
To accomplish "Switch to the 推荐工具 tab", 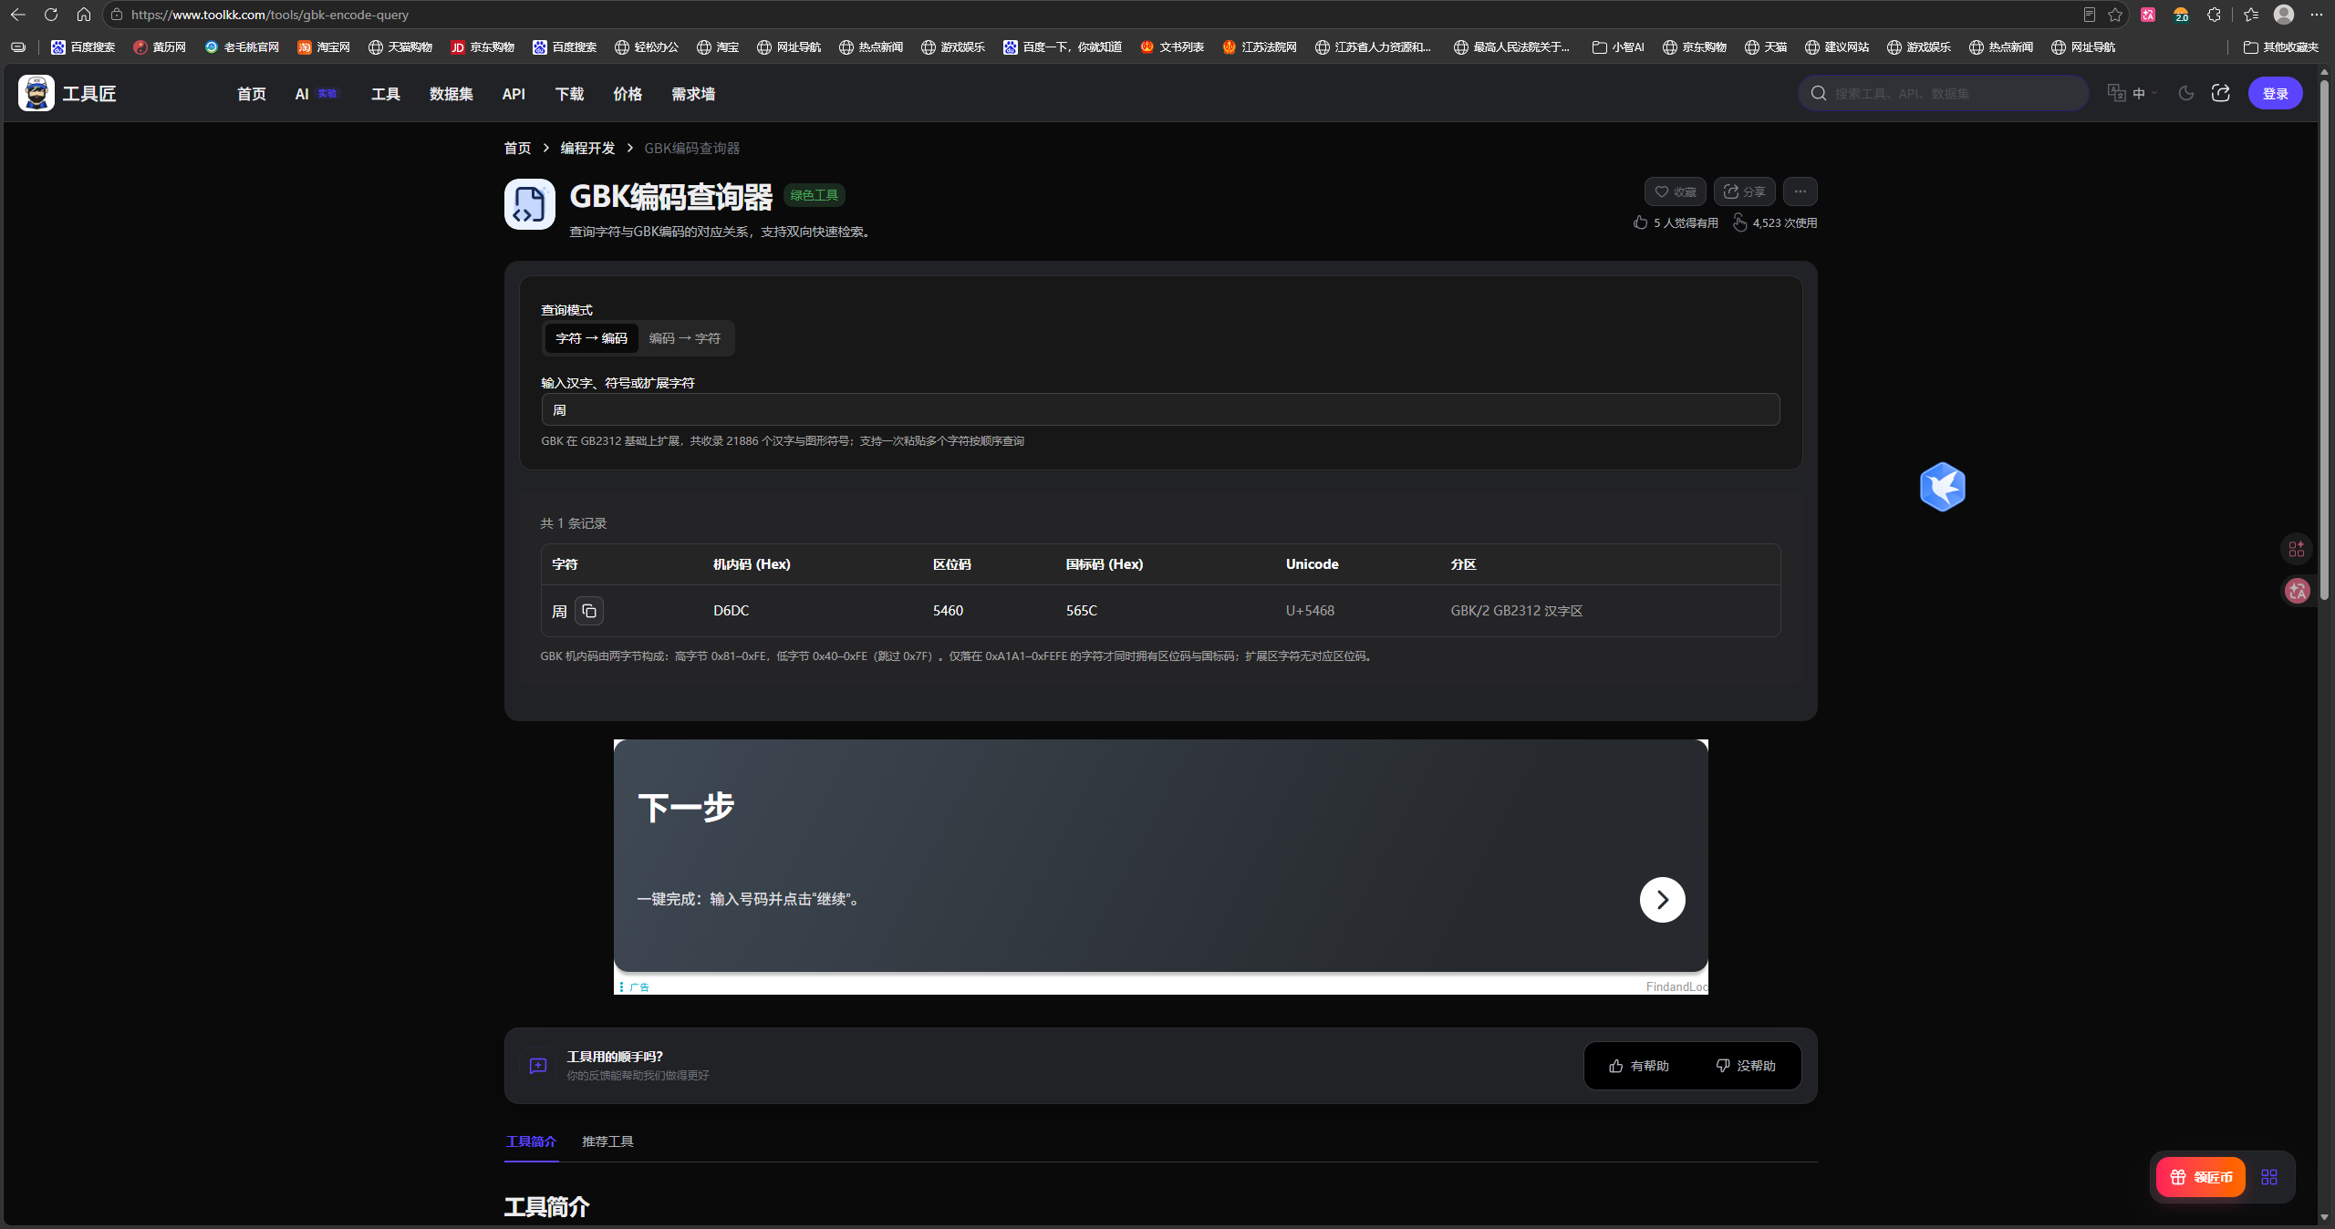I will (607, 1141).
